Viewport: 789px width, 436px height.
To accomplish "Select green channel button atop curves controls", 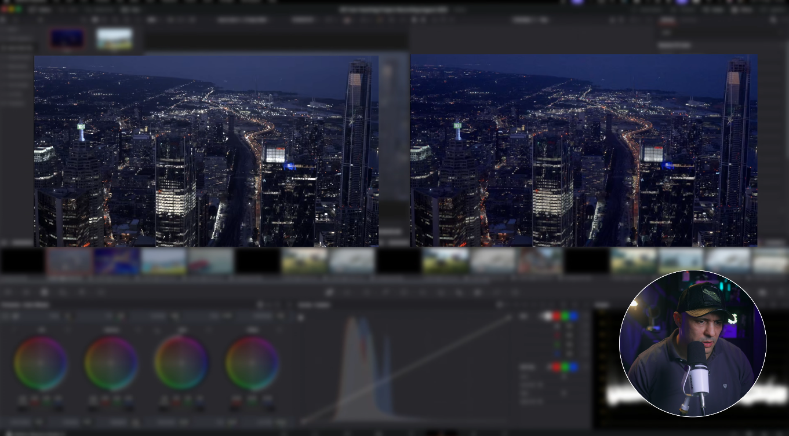I will tap(565, 316).
